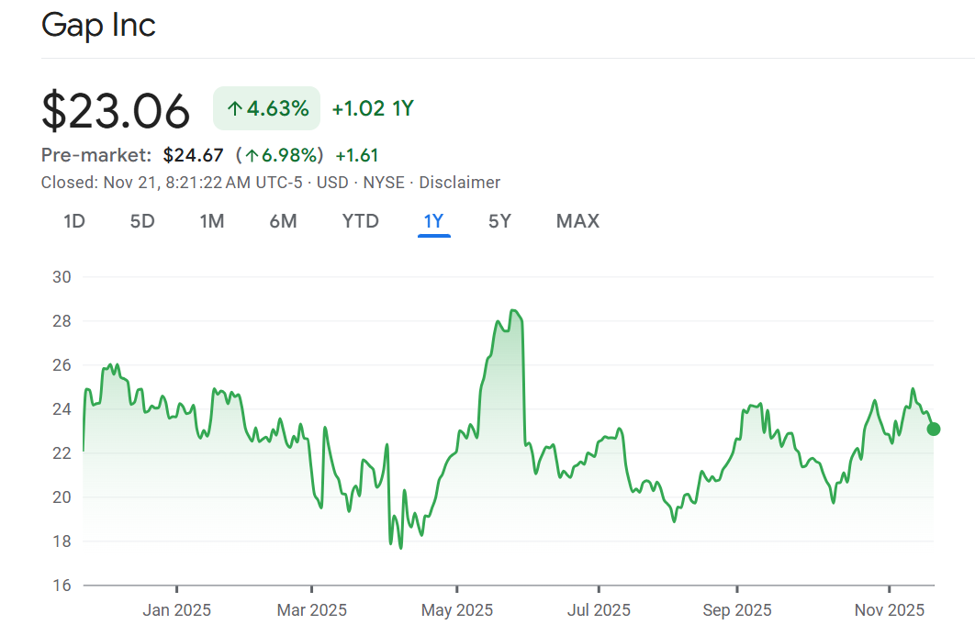Click the NYSE exchange label
The width and height of the screenshot is (975, 636).
(x=384, y=183)
